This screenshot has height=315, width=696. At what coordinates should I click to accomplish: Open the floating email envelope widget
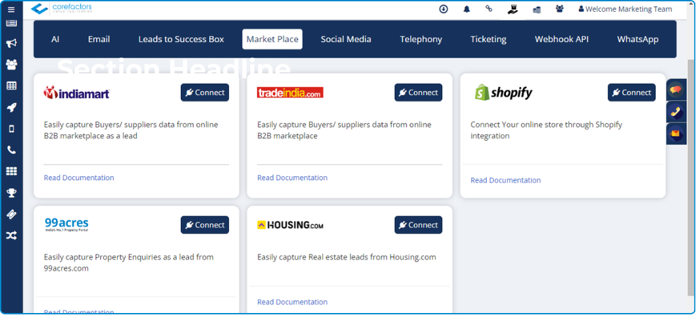coord(676,134)
